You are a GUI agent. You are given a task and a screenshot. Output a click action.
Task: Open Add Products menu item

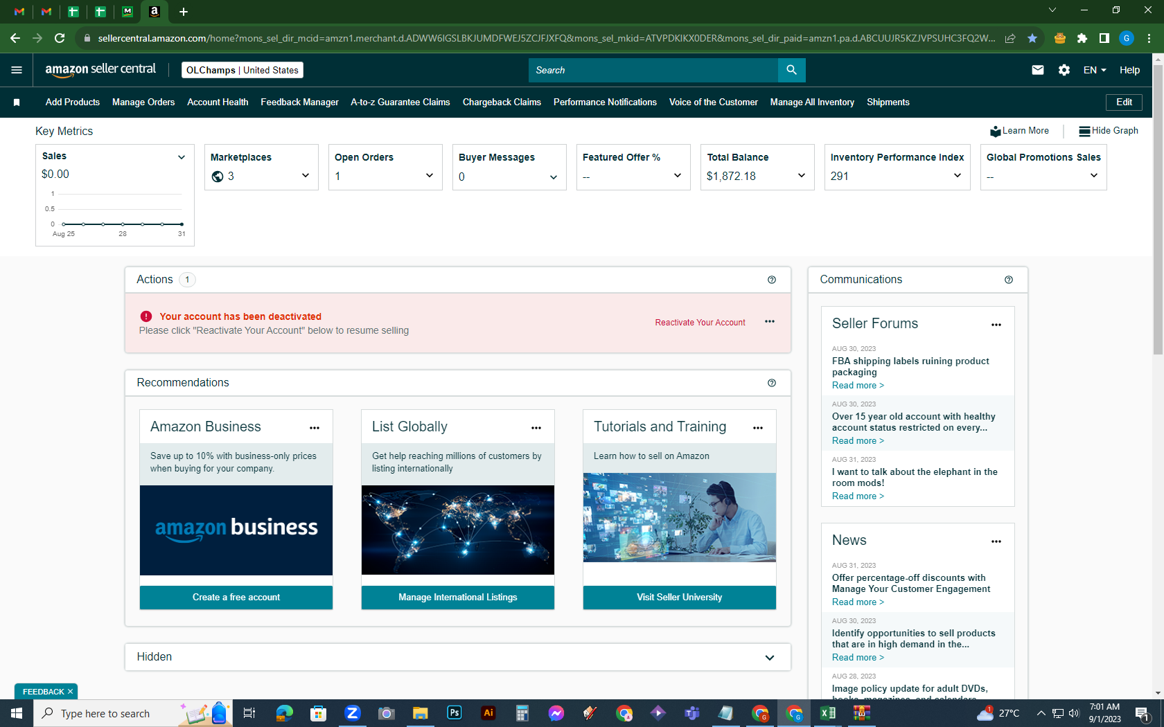[x=73, y=102]
